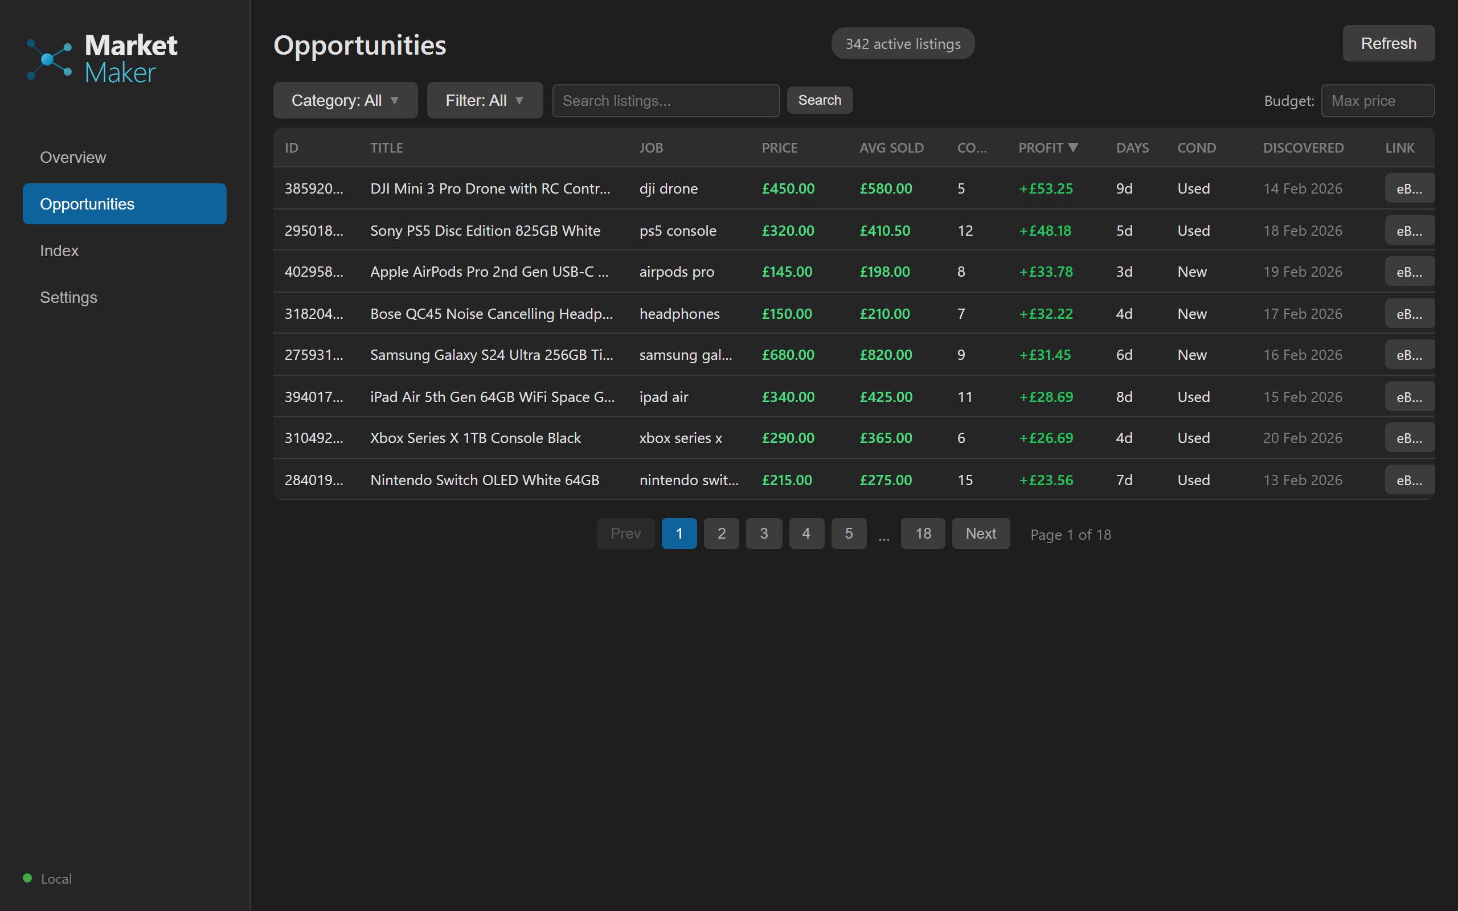This screenshot has height=911, width=1458.
Task: Open the Filter: All dropdown
Action: 485,100
